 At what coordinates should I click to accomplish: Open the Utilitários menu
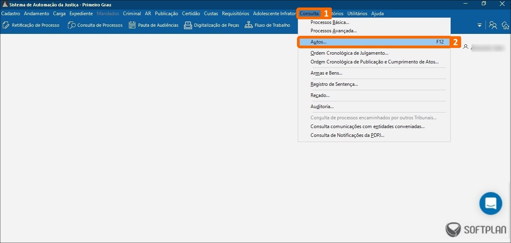tap(357, 14)
